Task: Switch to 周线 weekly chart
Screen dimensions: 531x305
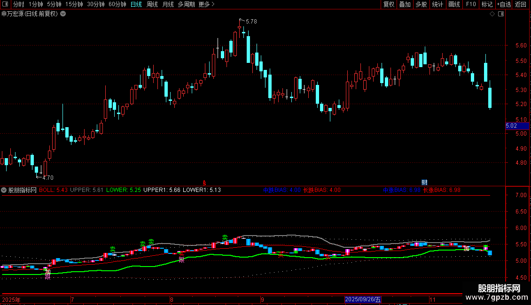Action: (x=152, y=4)
